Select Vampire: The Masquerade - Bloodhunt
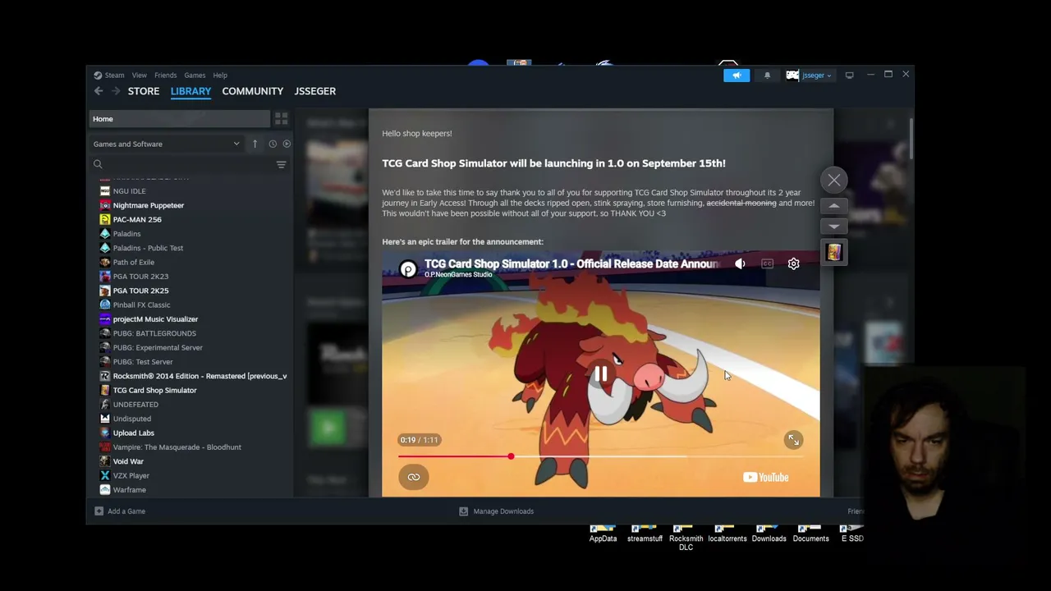 coord(177,447)
